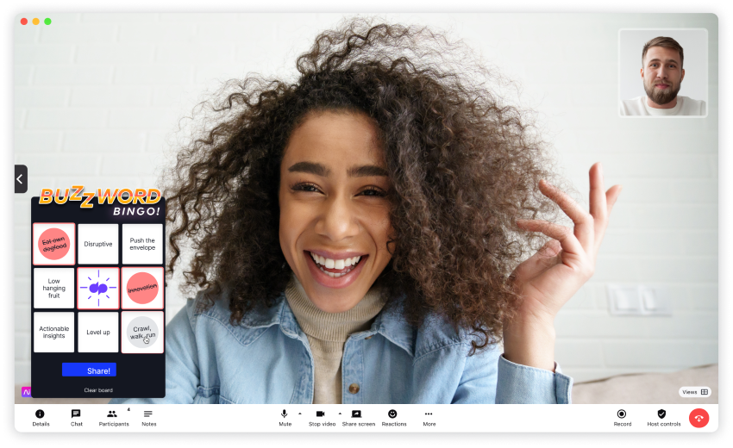The height and width of the screenshot is (448, 733).
Task: Start Share screen
Action: click(358, 418)
